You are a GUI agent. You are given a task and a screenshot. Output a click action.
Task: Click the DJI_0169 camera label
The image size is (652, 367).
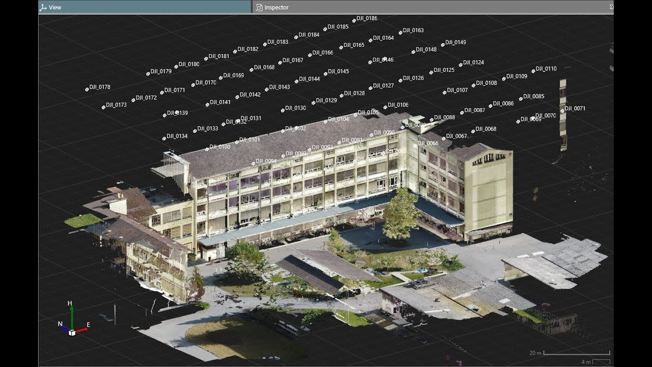(x=234, y=75)
